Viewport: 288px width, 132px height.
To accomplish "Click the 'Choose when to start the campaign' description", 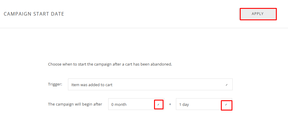I will coord(110,64).
